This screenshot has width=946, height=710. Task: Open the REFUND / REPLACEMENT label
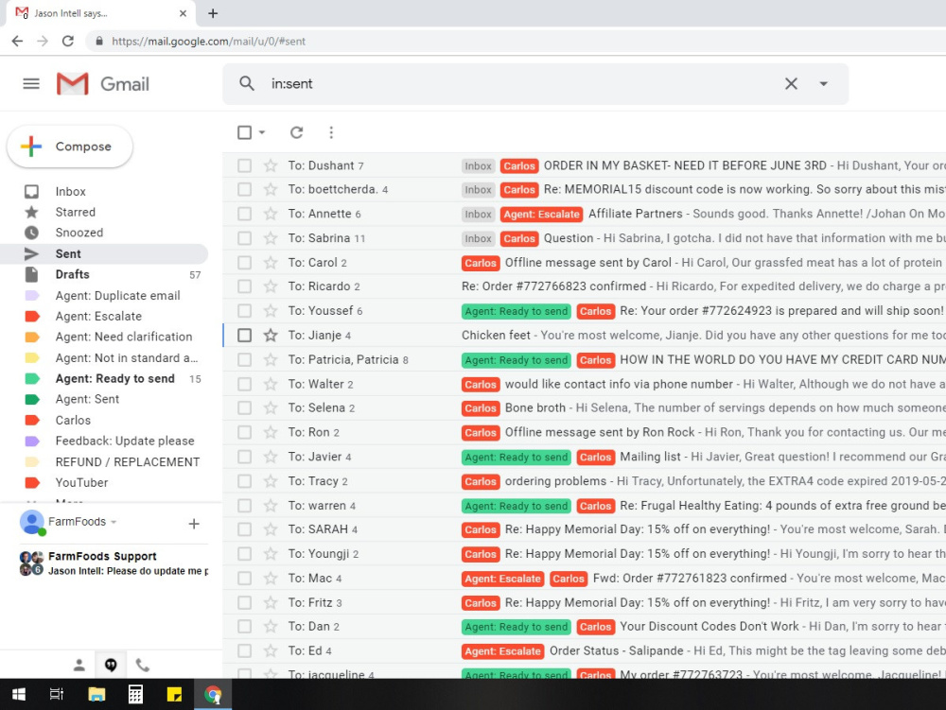[x=128, y=461]
